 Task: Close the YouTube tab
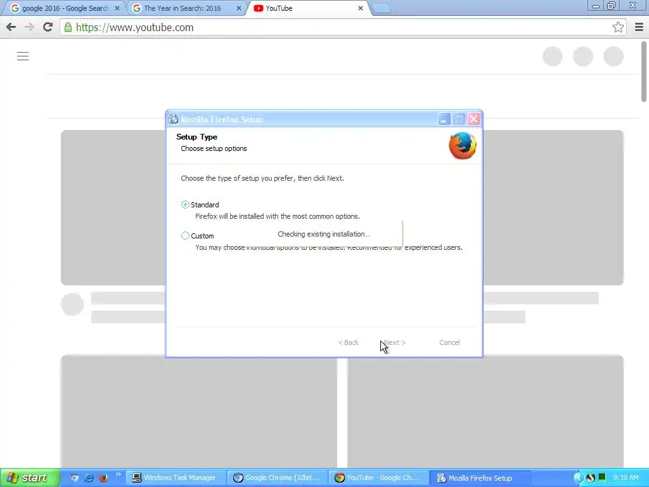(361, 8)
